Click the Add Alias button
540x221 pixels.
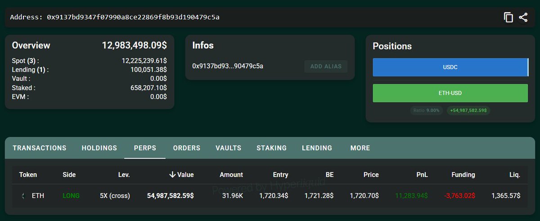[x=326, y=66]
